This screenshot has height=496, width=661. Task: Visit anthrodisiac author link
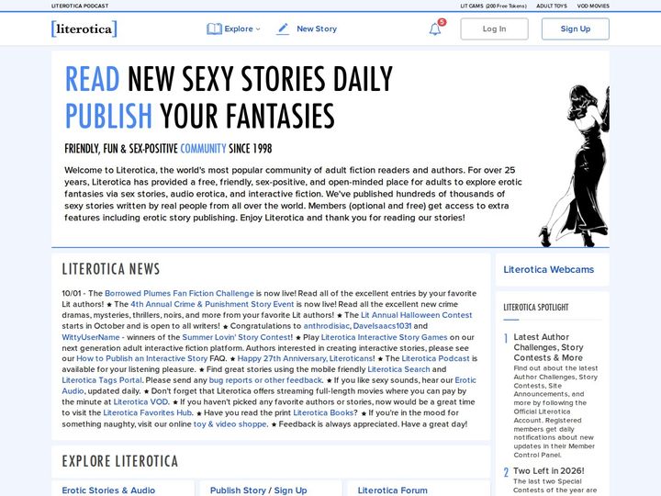point(326,326)
